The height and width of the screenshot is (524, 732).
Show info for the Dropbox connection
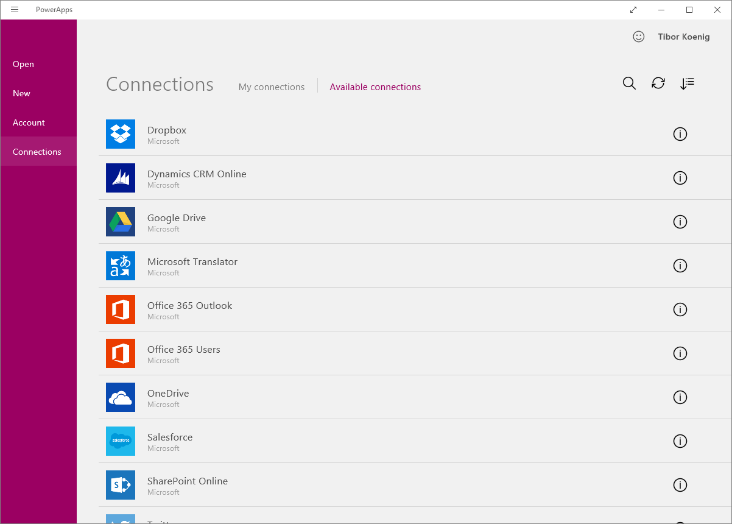(680, 134)
